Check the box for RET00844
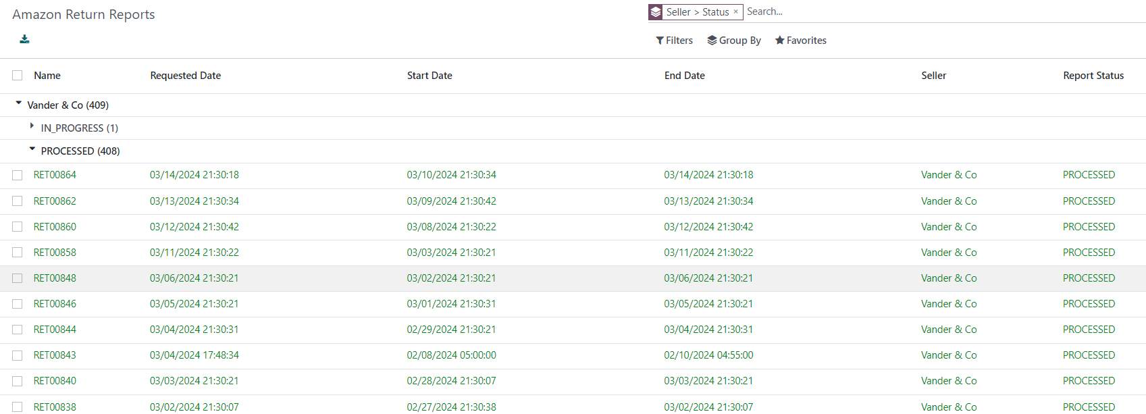 [x=18, y=330]
